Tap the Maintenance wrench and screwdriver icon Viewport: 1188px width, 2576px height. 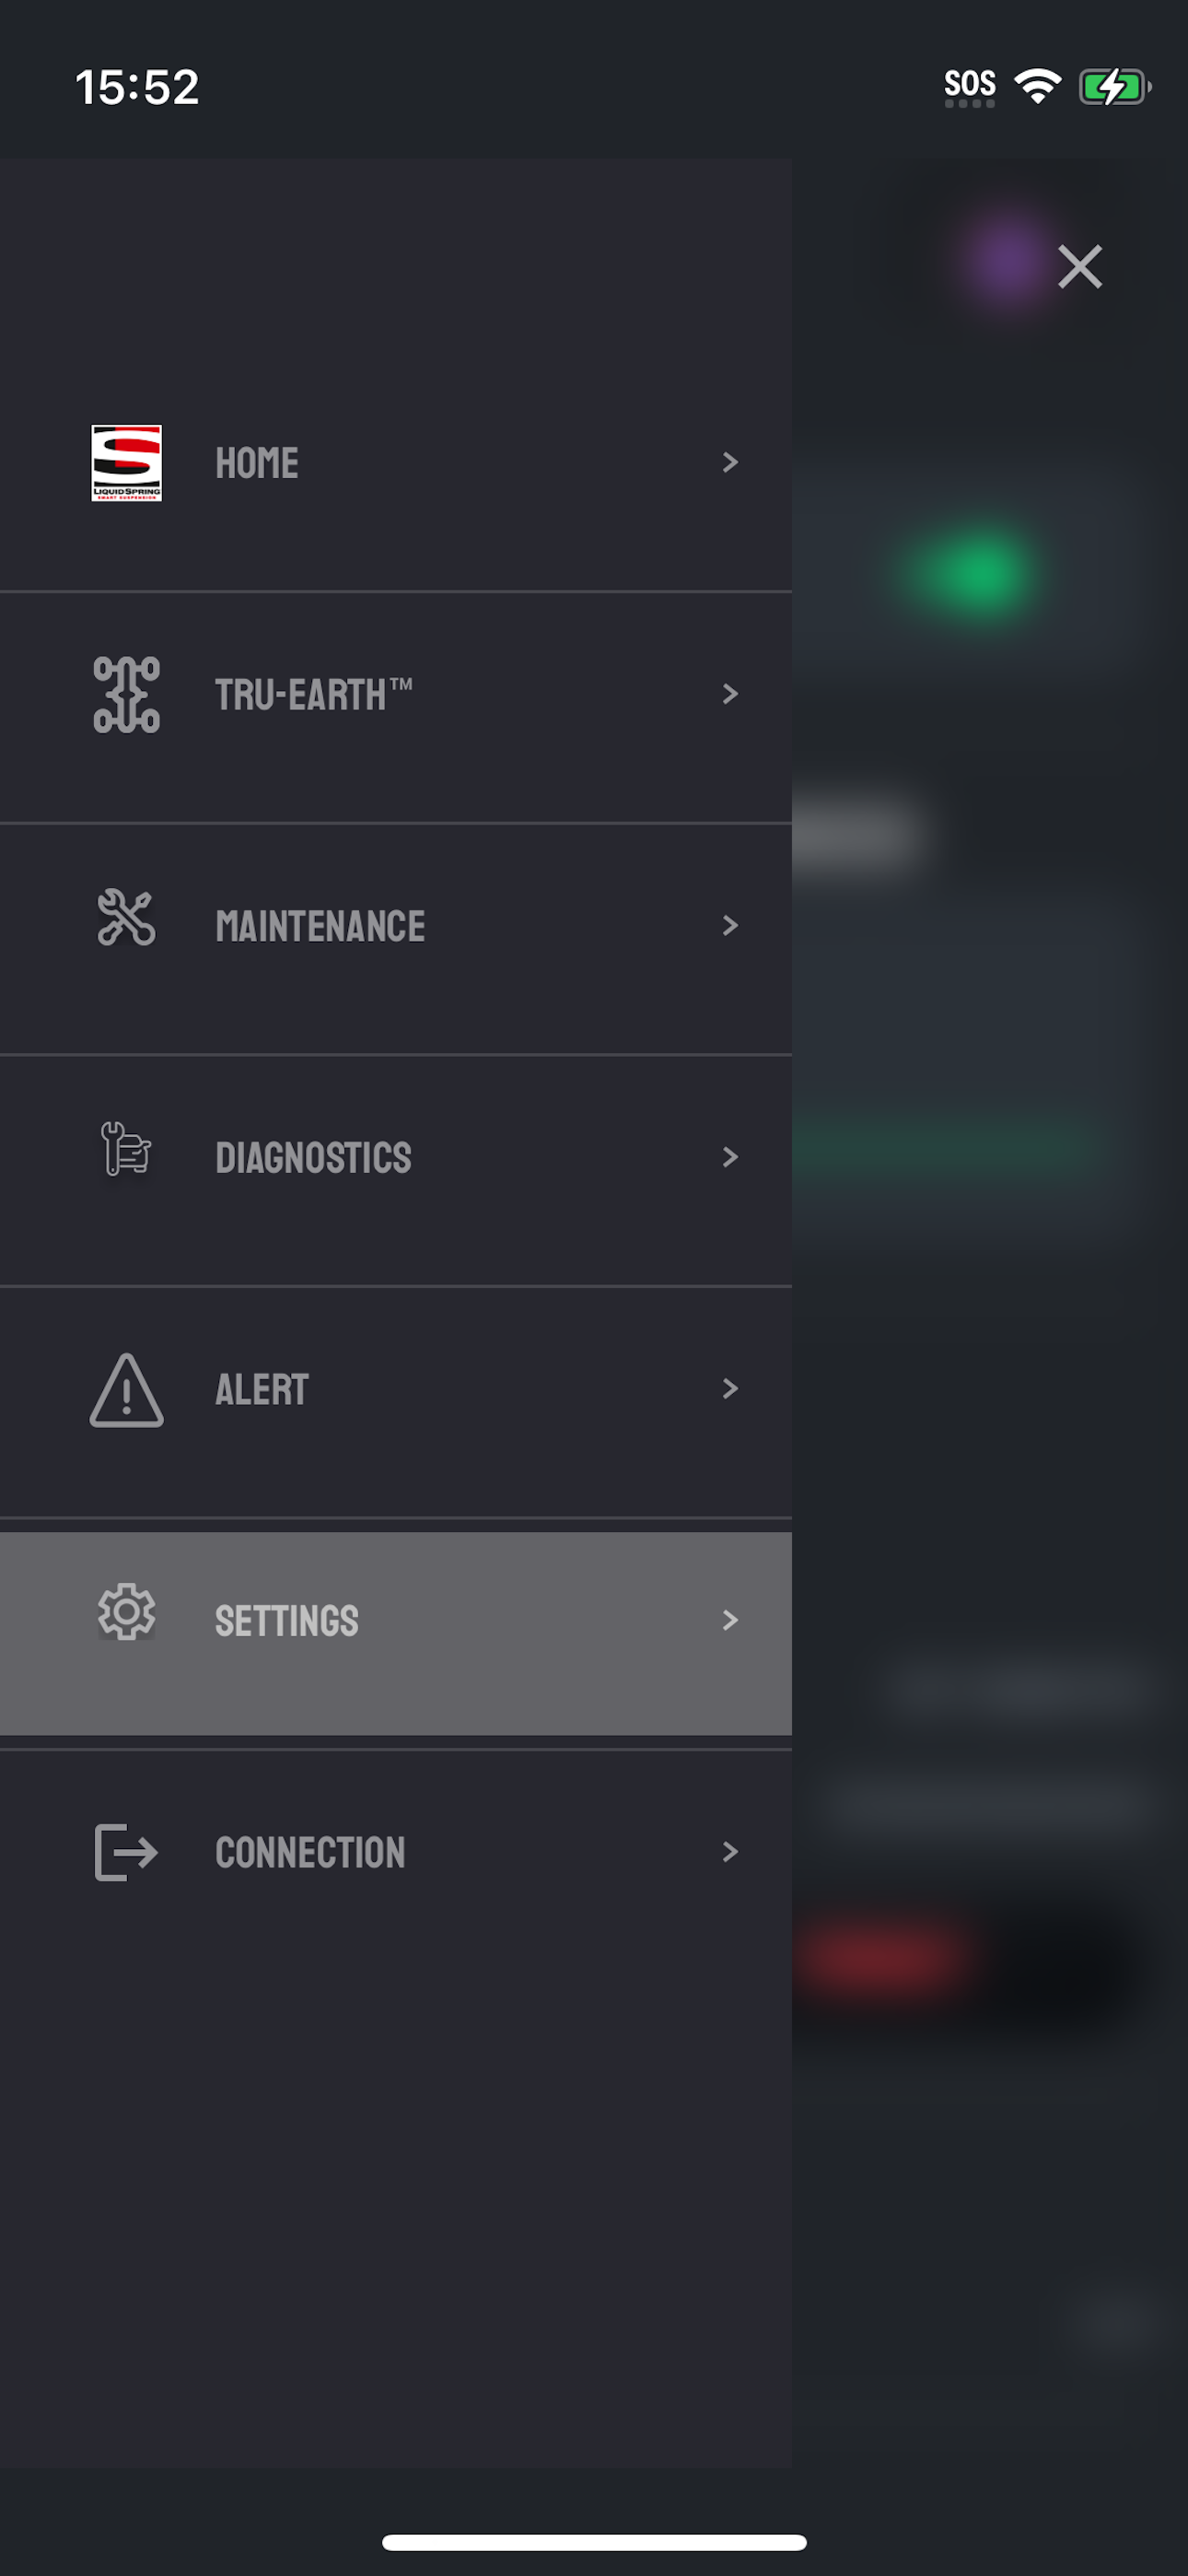pos(126,918)
